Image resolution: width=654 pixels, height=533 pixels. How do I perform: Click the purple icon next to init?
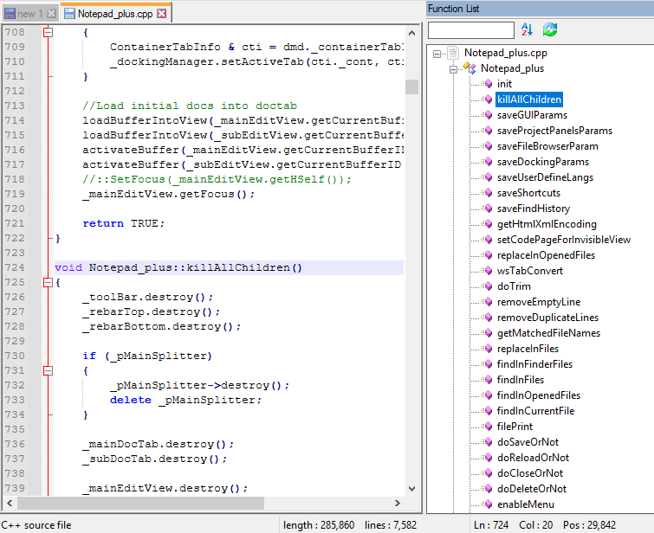point(488,84)
